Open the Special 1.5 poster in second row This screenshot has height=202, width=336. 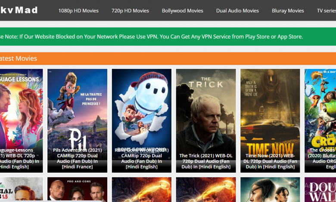click(21, 190)
